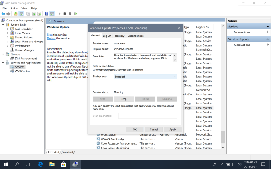Open the Startup type dropdown
271x169 pixels.
(x=145, y=77)
